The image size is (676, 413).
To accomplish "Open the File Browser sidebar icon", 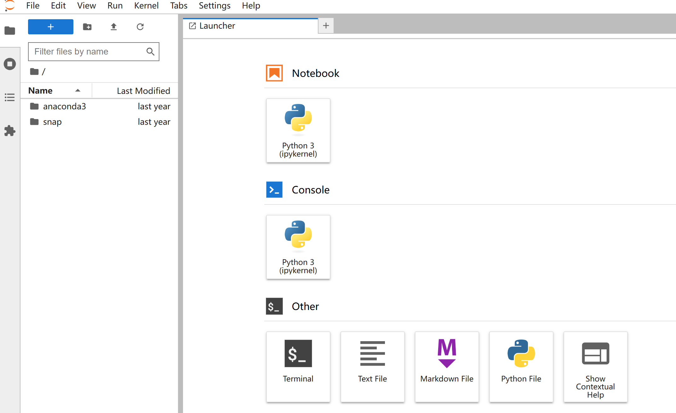I will [10, 31].
